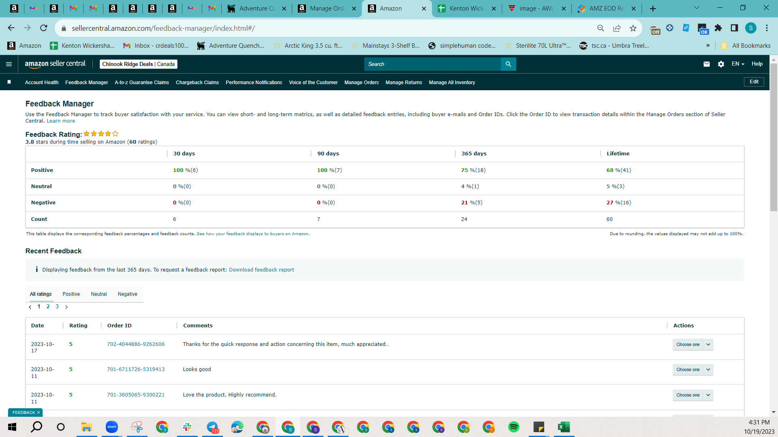The height and width of the screenshot is (437, 778).
Task: Go to feedback page 3
Action: click(57, 306)
